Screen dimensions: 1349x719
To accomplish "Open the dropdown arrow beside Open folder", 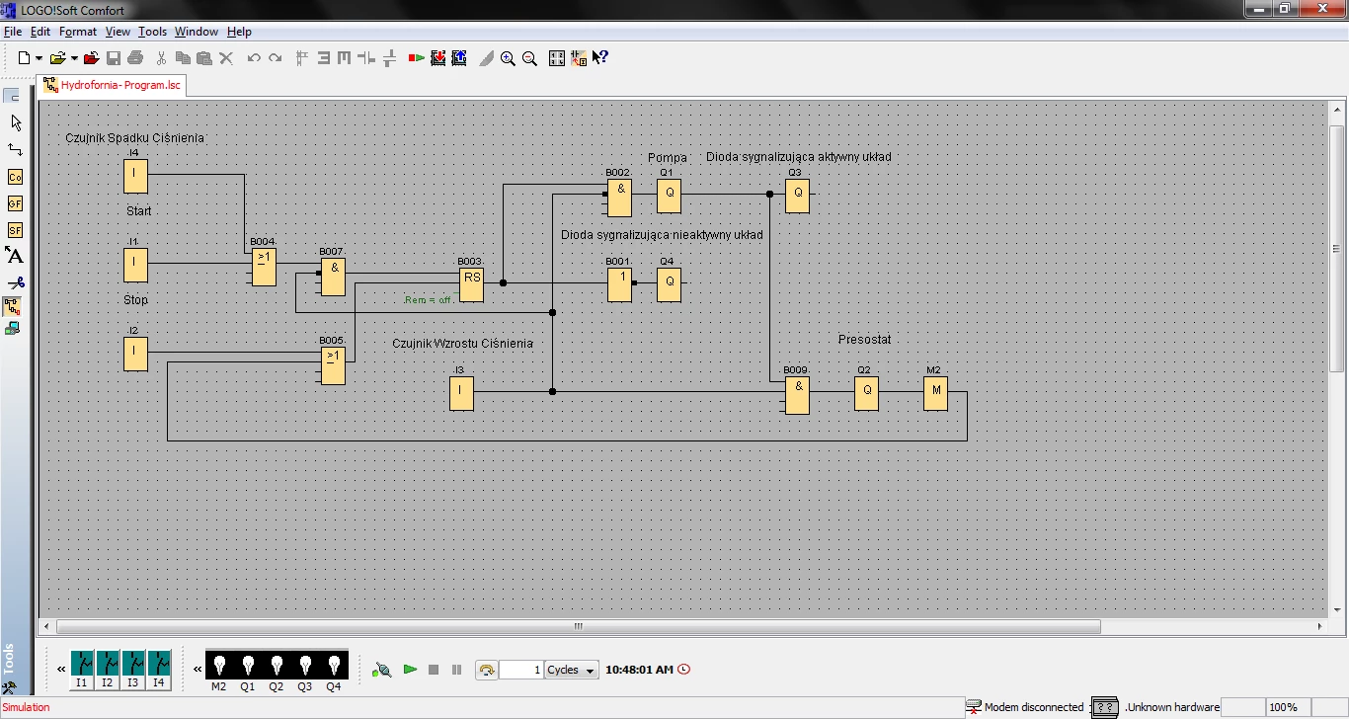I will pyautogui.click(x=74, y=58).
